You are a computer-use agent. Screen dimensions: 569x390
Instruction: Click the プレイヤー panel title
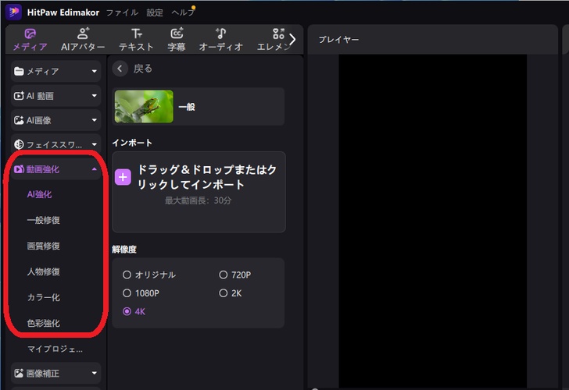(x=338, y=40)
